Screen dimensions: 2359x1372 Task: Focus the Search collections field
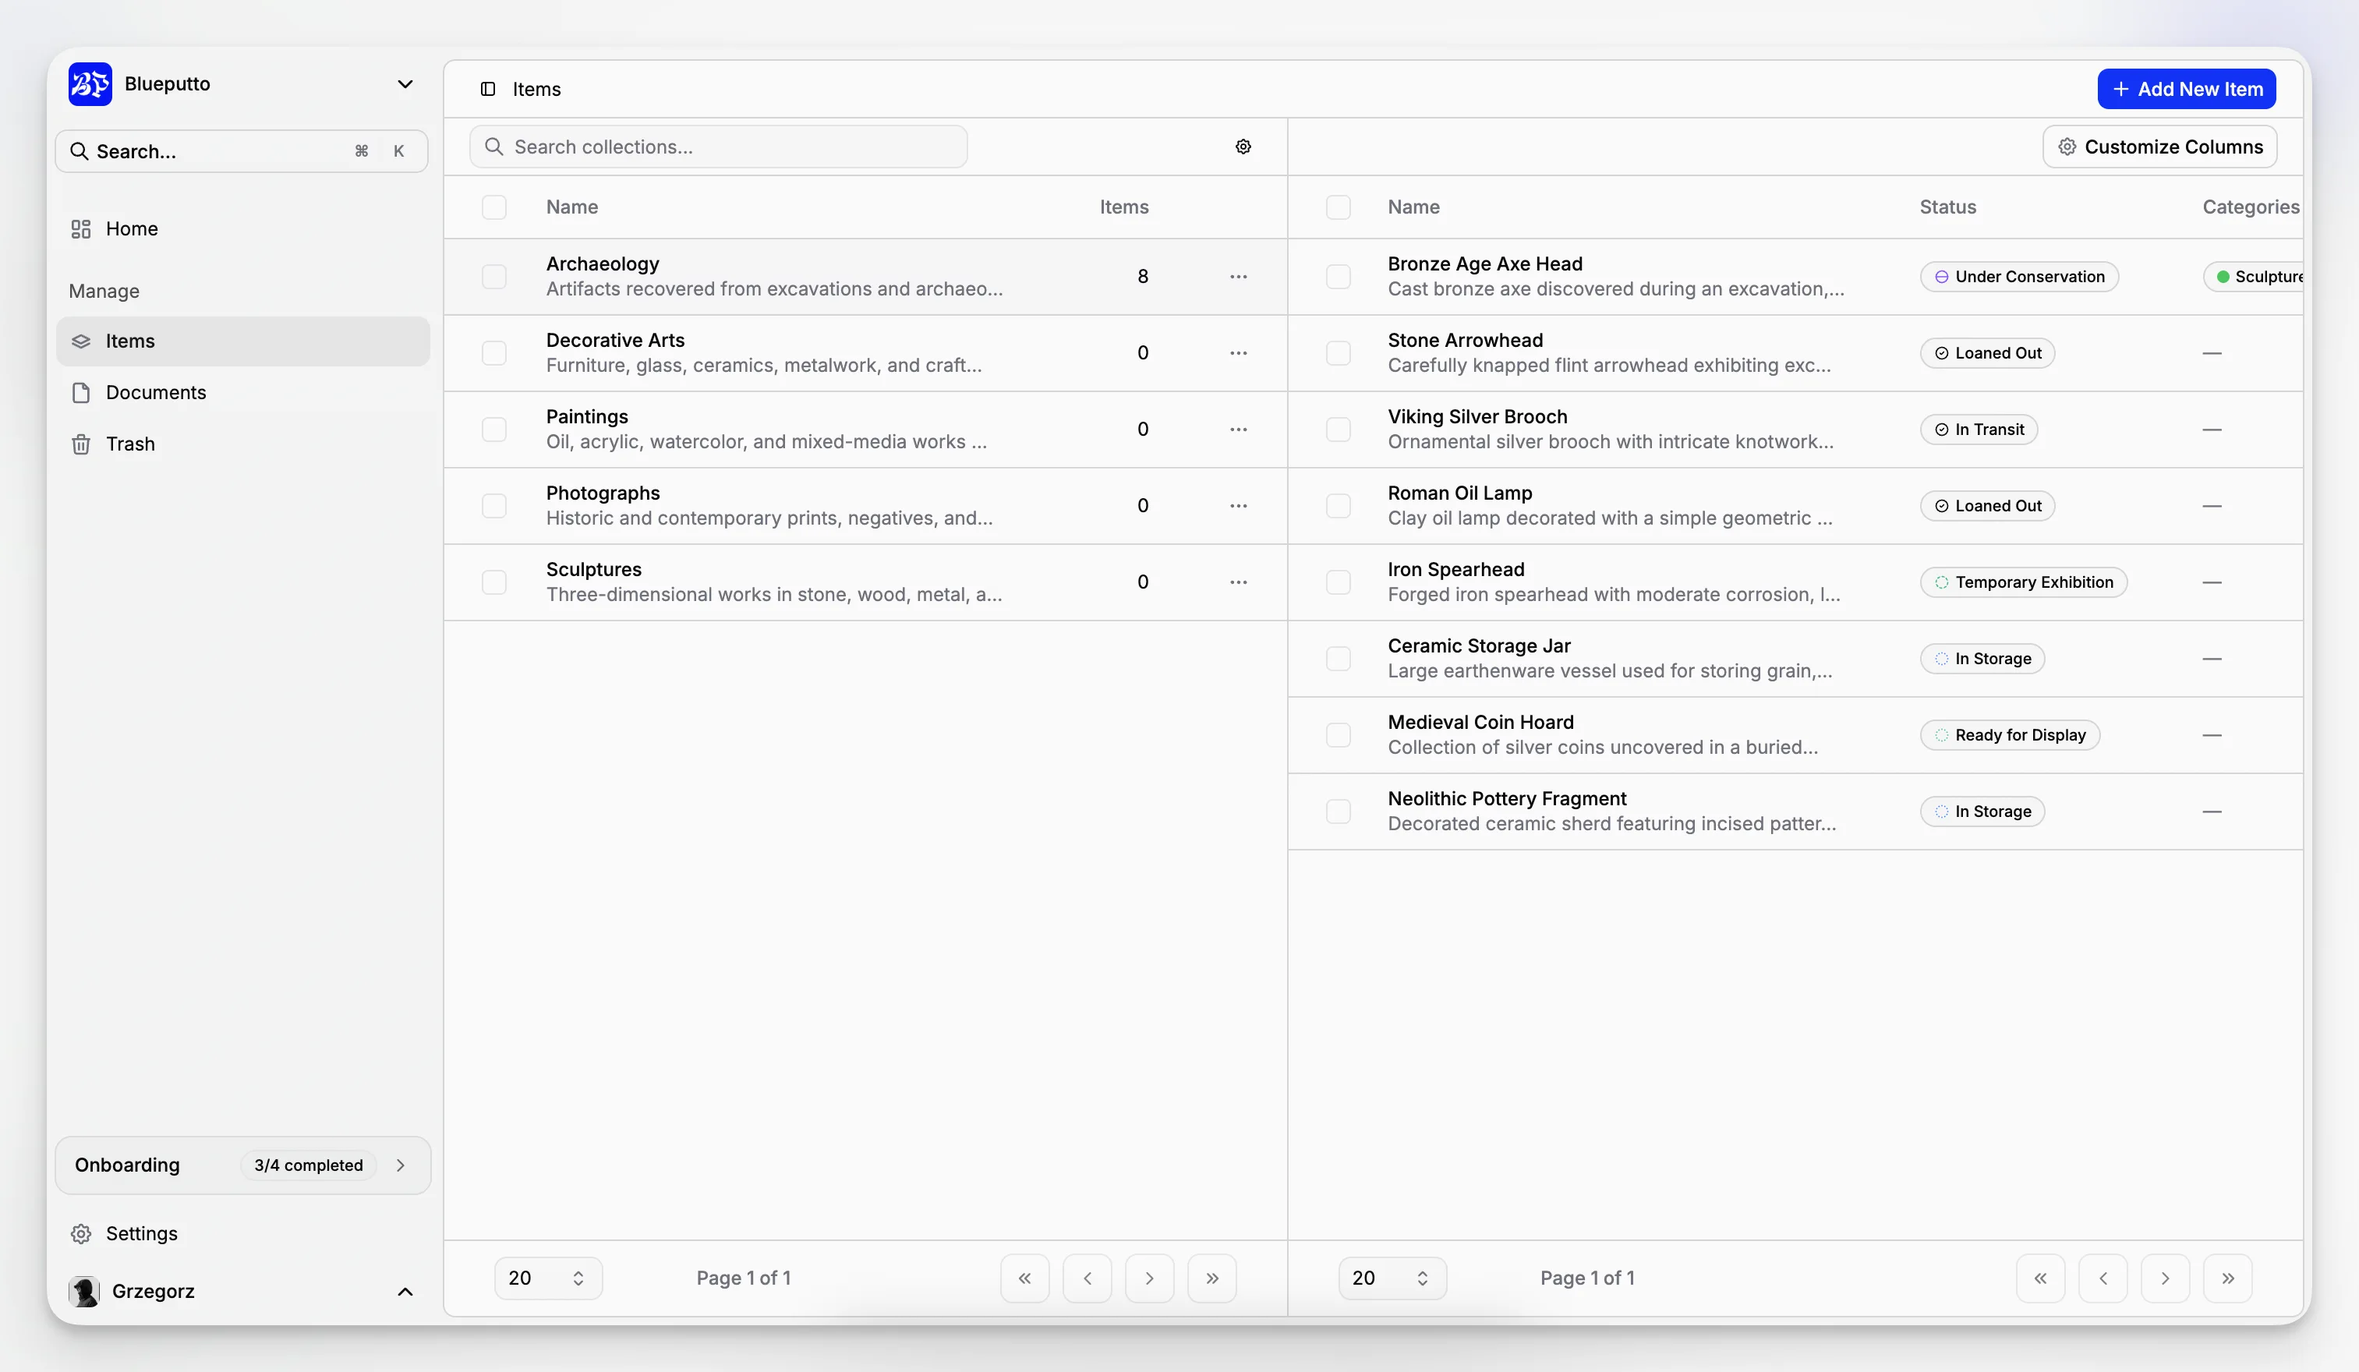coord(718,147)
